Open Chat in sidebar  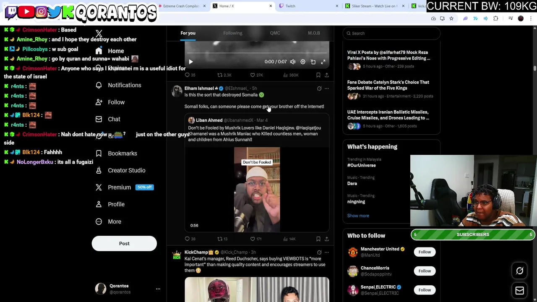(108, 119)
